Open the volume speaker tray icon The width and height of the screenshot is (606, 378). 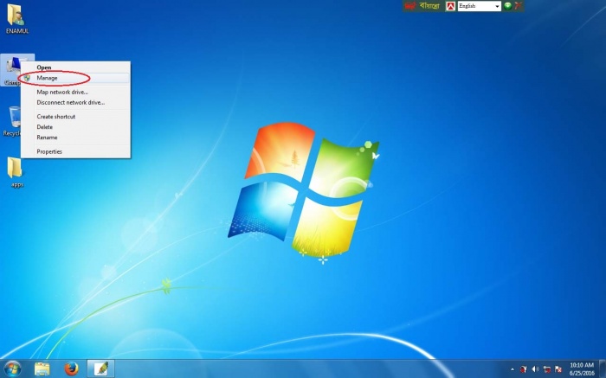point(535,369)
